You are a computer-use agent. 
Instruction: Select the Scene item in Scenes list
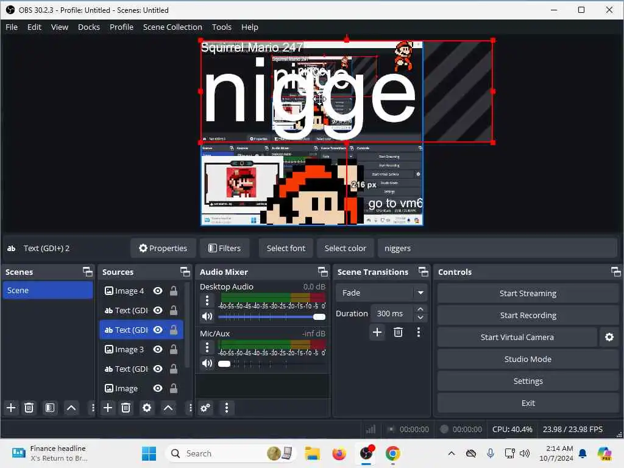click(48, 290)
